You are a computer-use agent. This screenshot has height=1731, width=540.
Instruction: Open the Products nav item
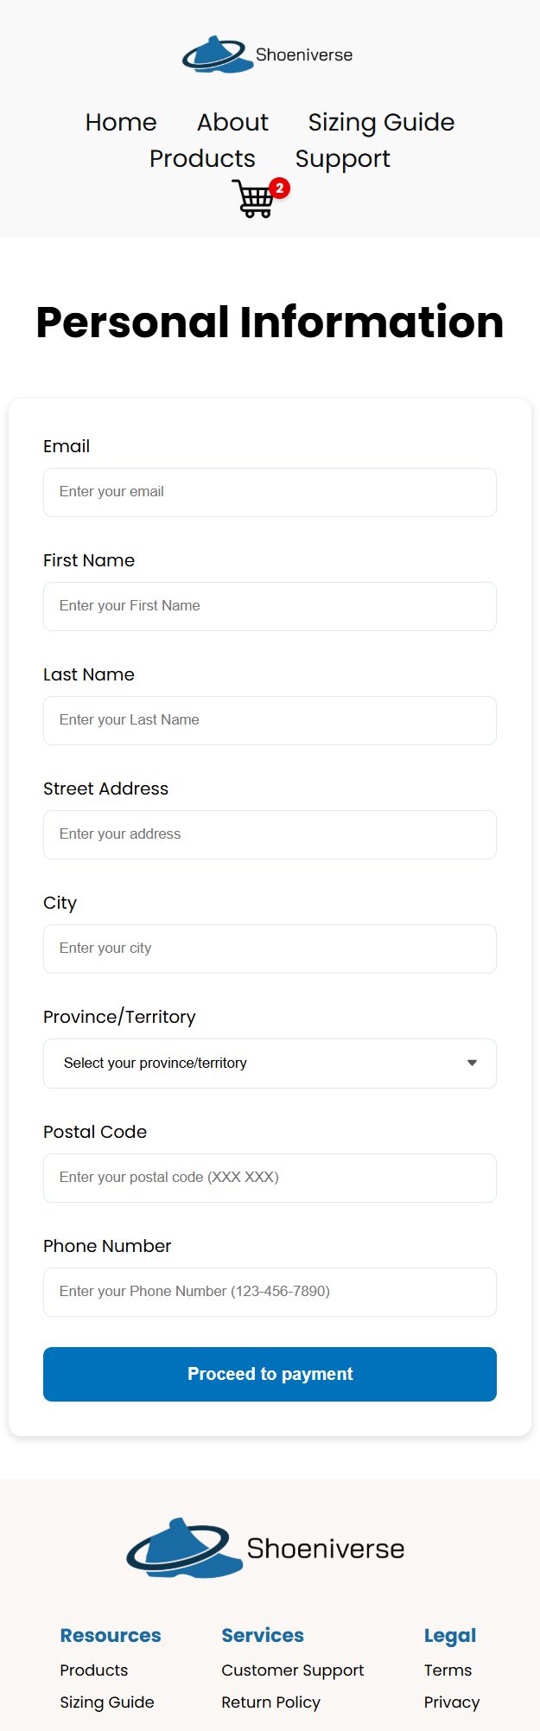[x=202, y=158]
